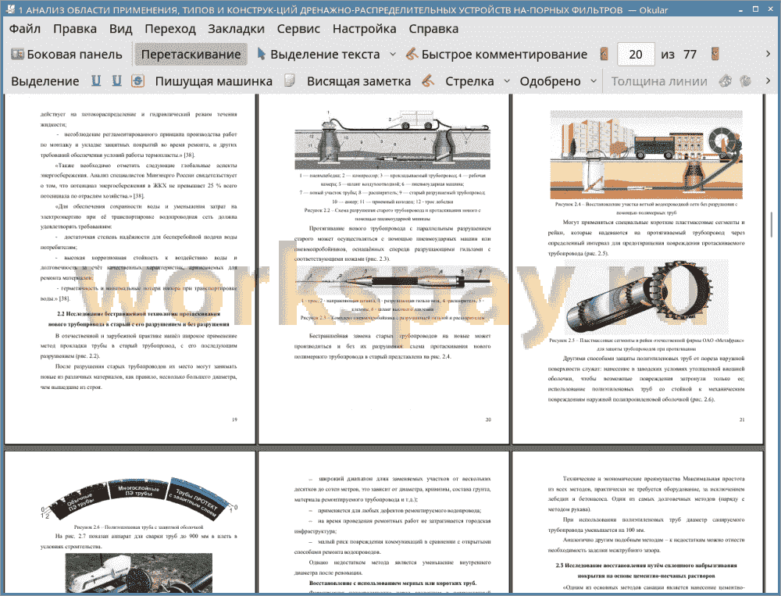
Task: Expand the Одобрено stamp dropdown
Action: coord(594,81)
